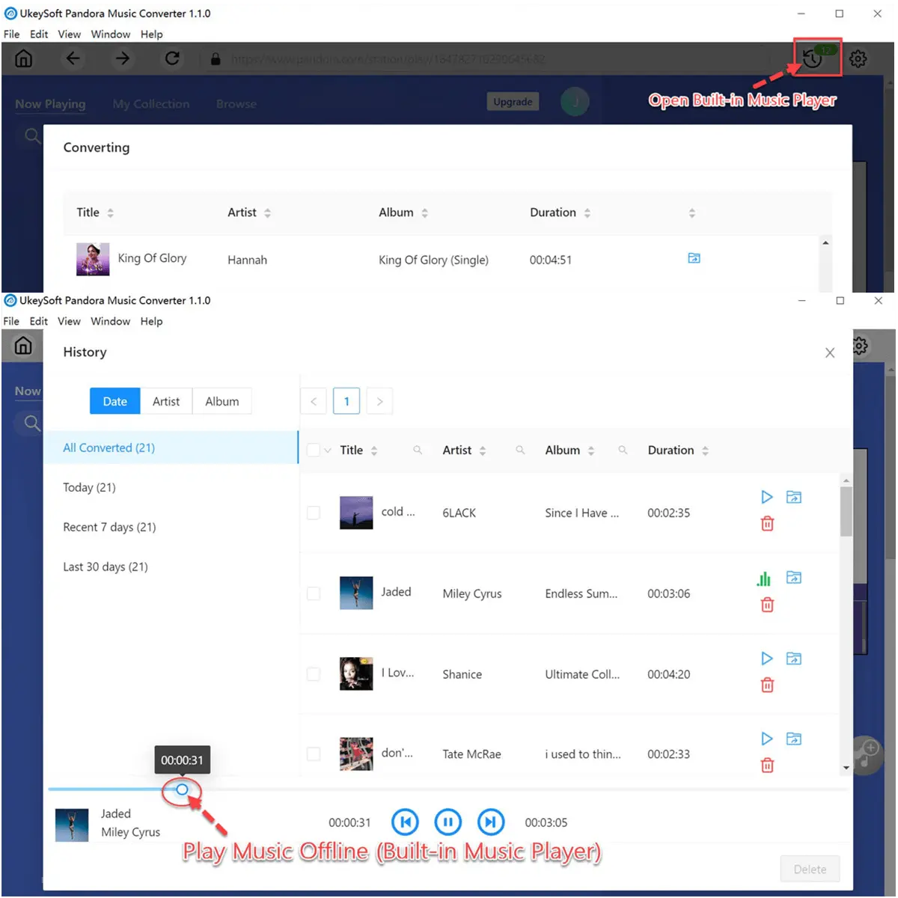
Task: Open folder for Tate McRae track
Action: (794, 739)
